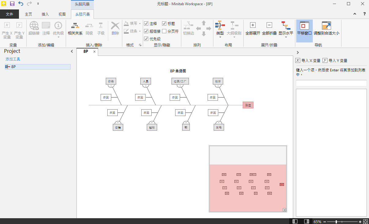Open the 类型 layout type dropdown
369x224 pixels.
(x=220, y=37)
